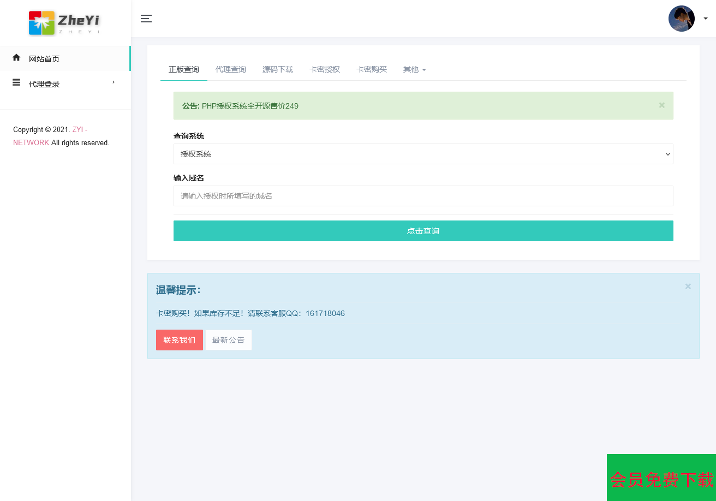The image size is (716, 501).
Task: Expand the 代理登录 sidebar chevron
Action: [114, 82]
